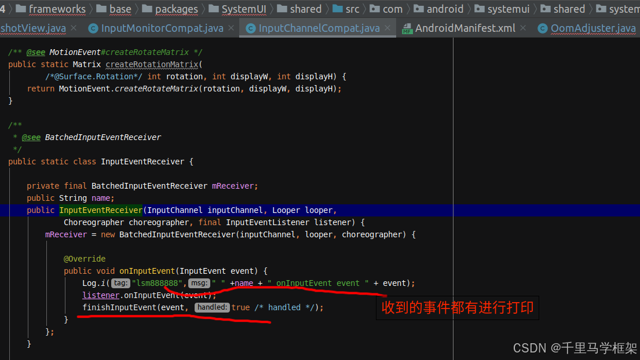Image resolution: width=640 pixels, height=360 pixels.
Task: Click the @see link above BatchedInputEventReceiver
Action: pos(31,137)
